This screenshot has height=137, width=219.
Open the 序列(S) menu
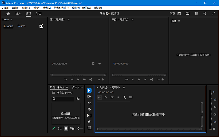[x=36, y=7]
